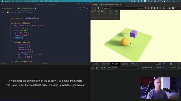The width and height of the screenshot is (181, 101).
Task: Create live expression eye icon
Action: [109, 68]
